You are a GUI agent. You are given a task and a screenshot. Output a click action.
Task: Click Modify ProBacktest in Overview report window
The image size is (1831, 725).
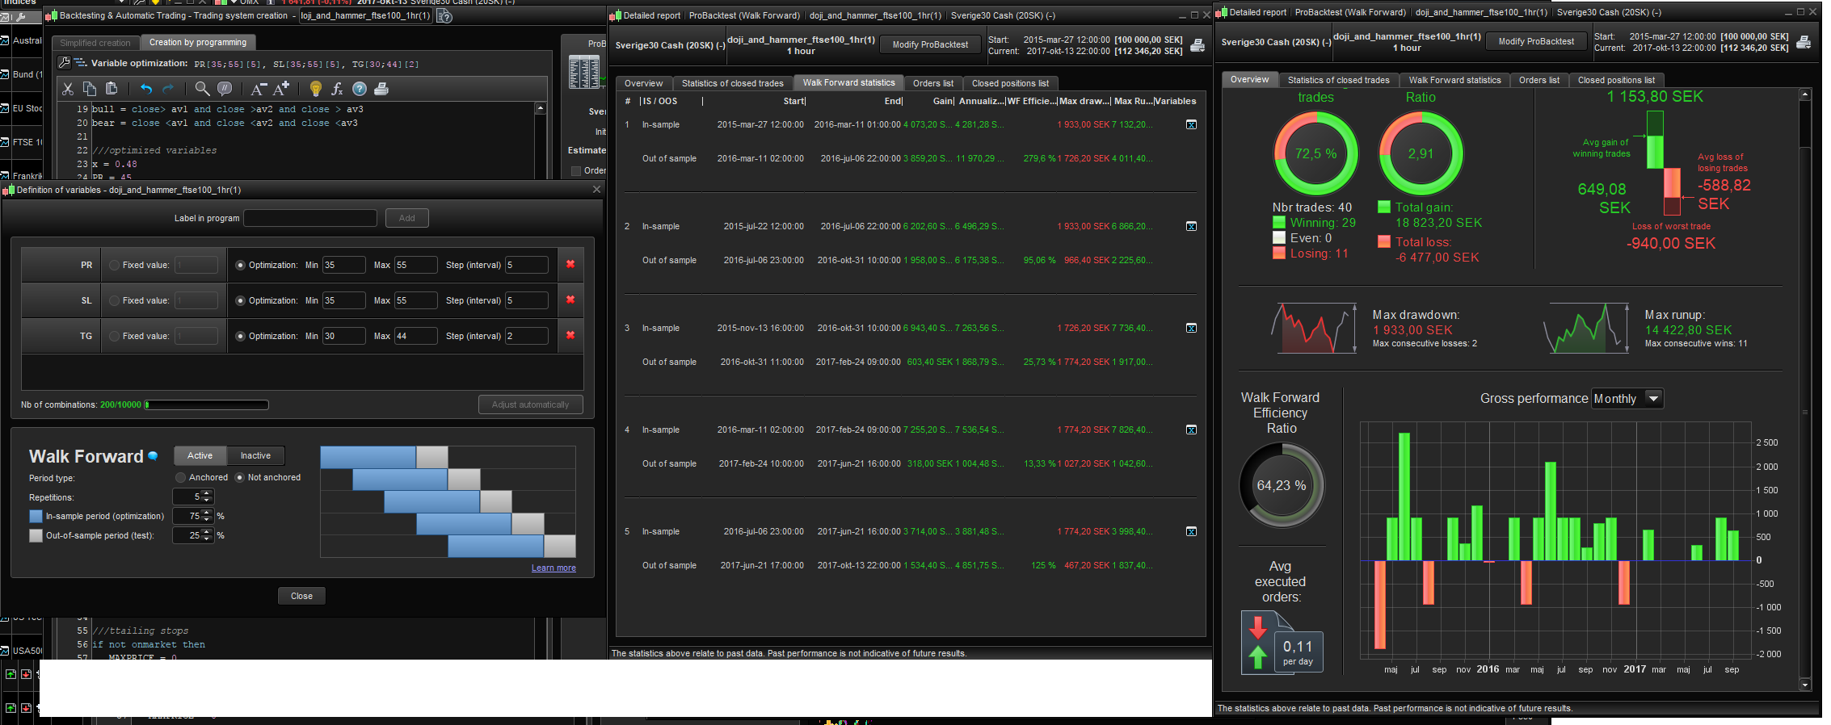[x=1536, y=42]
